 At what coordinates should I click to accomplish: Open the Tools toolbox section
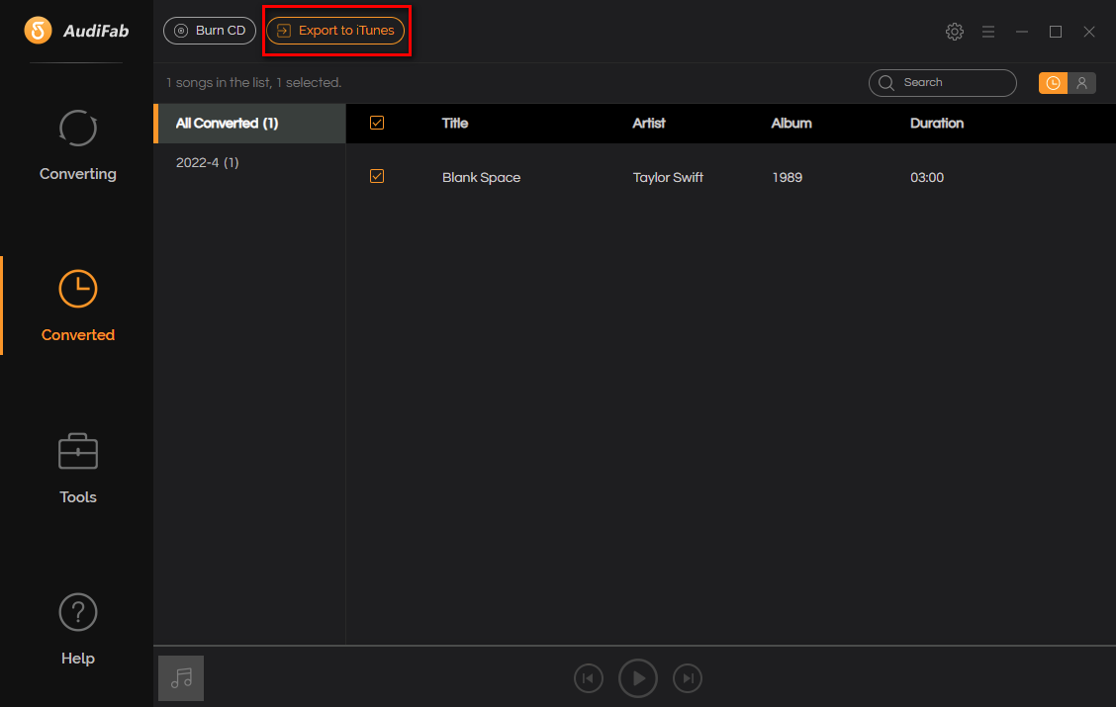[77, 468]
